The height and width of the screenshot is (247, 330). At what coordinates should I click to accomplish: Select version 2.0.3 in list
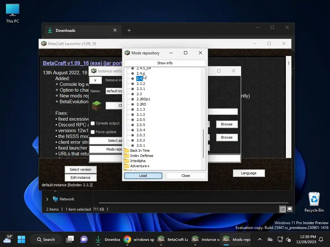[x=141, y=135]
